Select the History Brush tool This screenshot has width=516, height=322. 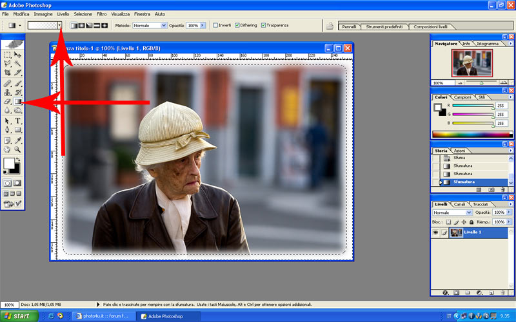point(18,92)
